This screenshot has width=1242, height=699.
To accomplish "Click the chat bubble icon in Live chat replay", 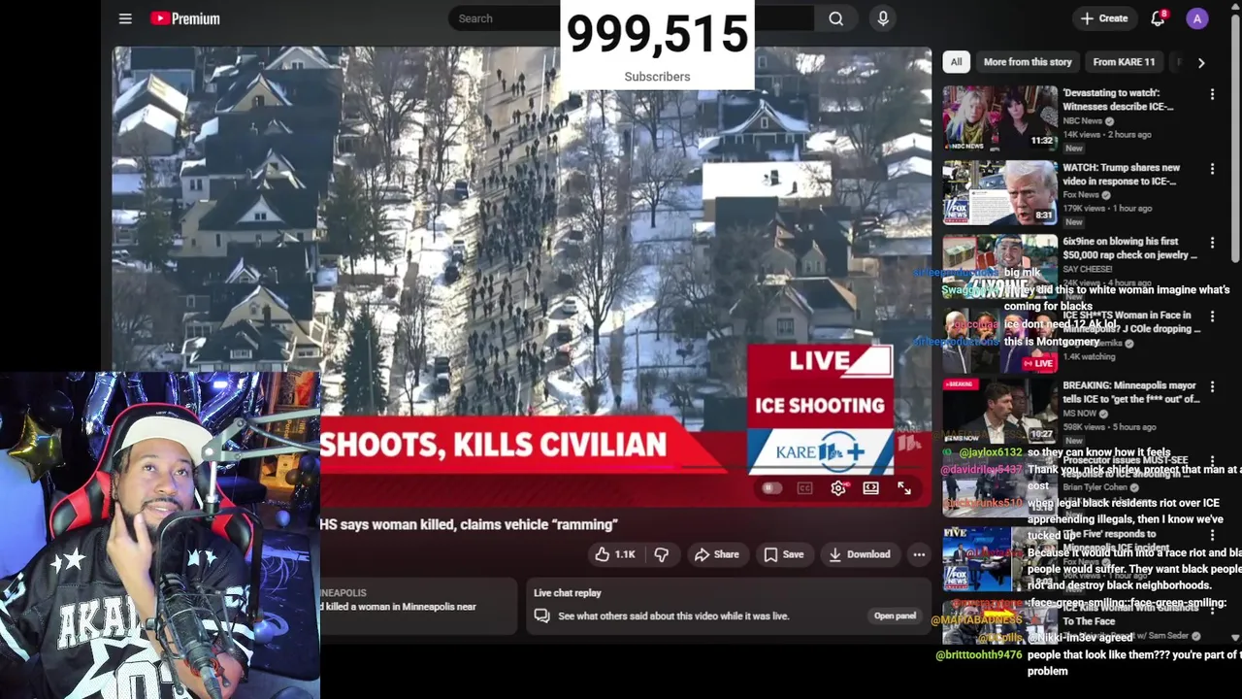I will 541,616.
